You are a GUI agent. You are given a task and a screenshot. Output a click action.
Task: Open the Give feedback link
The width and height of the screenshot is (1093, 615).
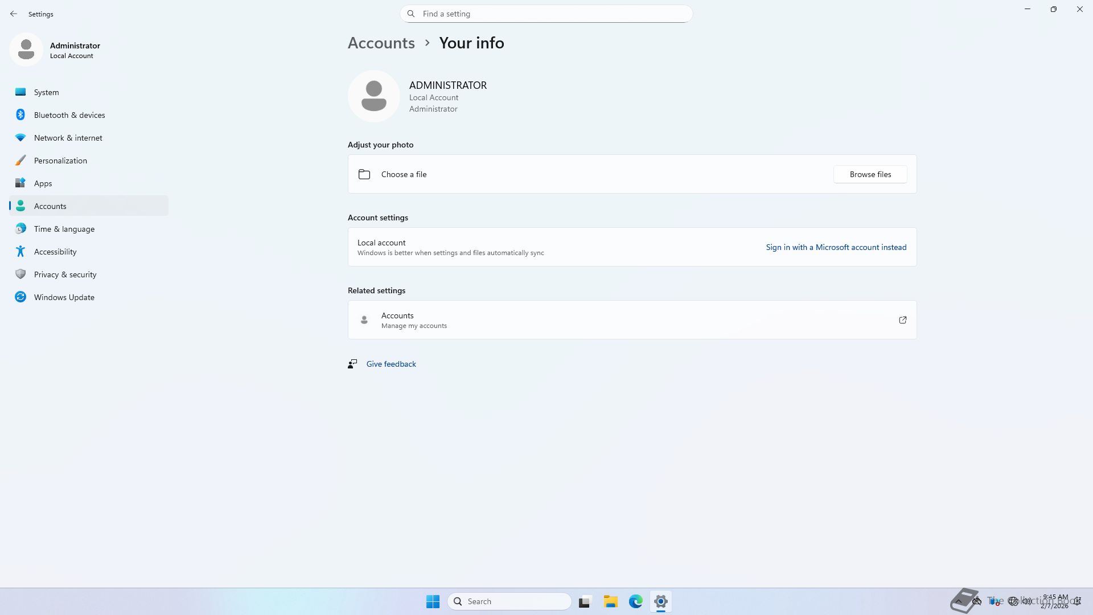[391, 364]
